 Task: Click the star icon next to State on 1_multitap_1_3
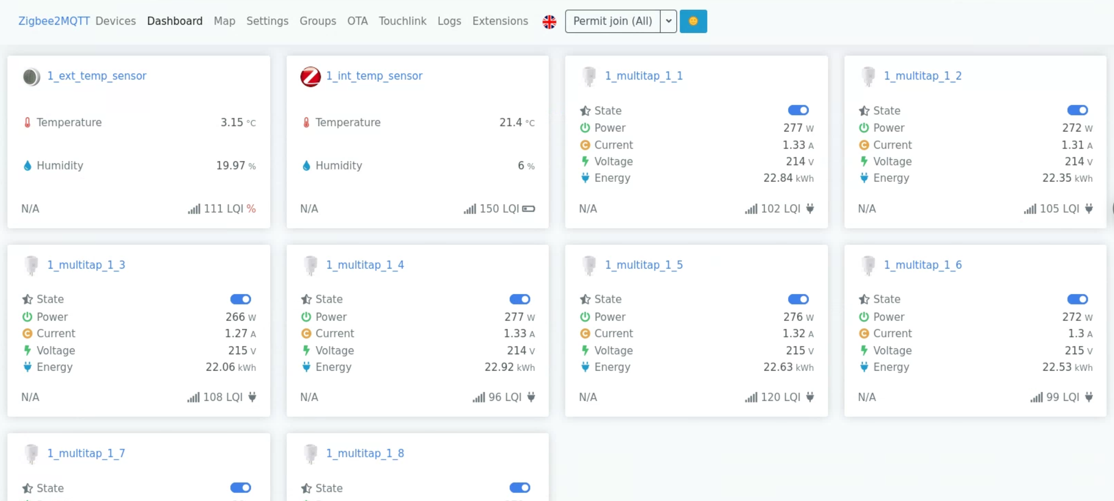point(27,299)
